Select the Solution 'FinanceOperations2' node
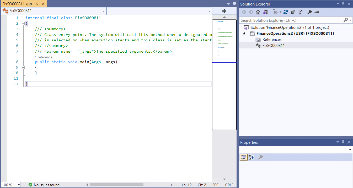The image size is (353, 188). [290, 27]
